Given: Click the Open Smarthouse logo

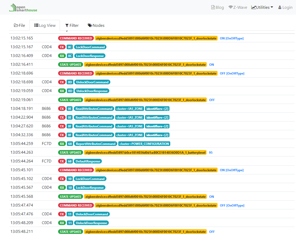Looking at the screenshot, I should coord(23,8).
